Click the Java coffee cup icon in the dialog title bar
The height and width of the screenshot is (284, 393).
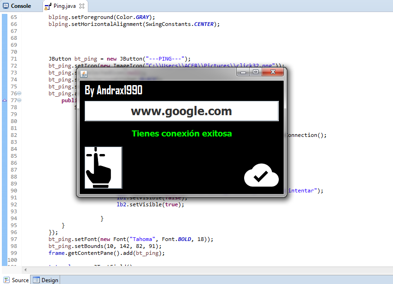click(x=84, y=74)
